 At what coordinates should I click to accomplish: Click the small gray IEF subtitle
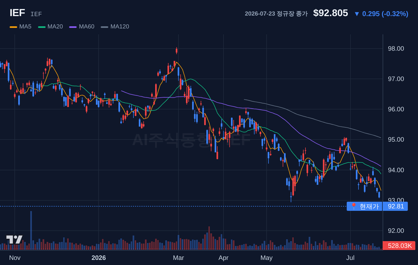tap(36, 14)
